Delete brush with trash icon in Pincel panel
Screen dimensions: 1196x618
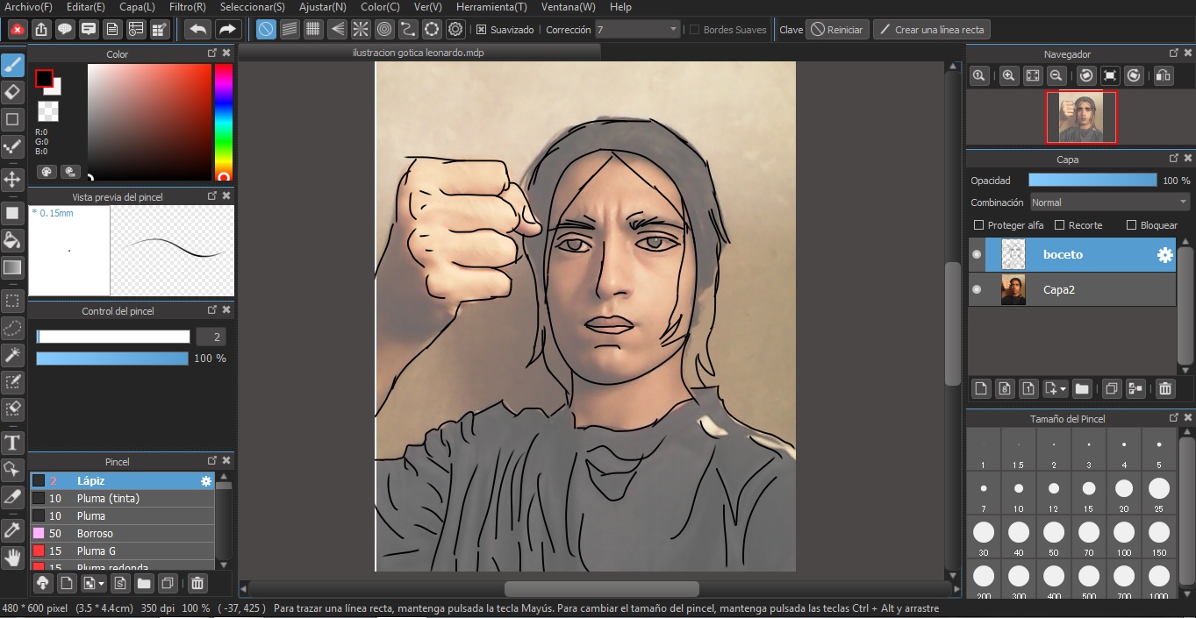(198, 583)
